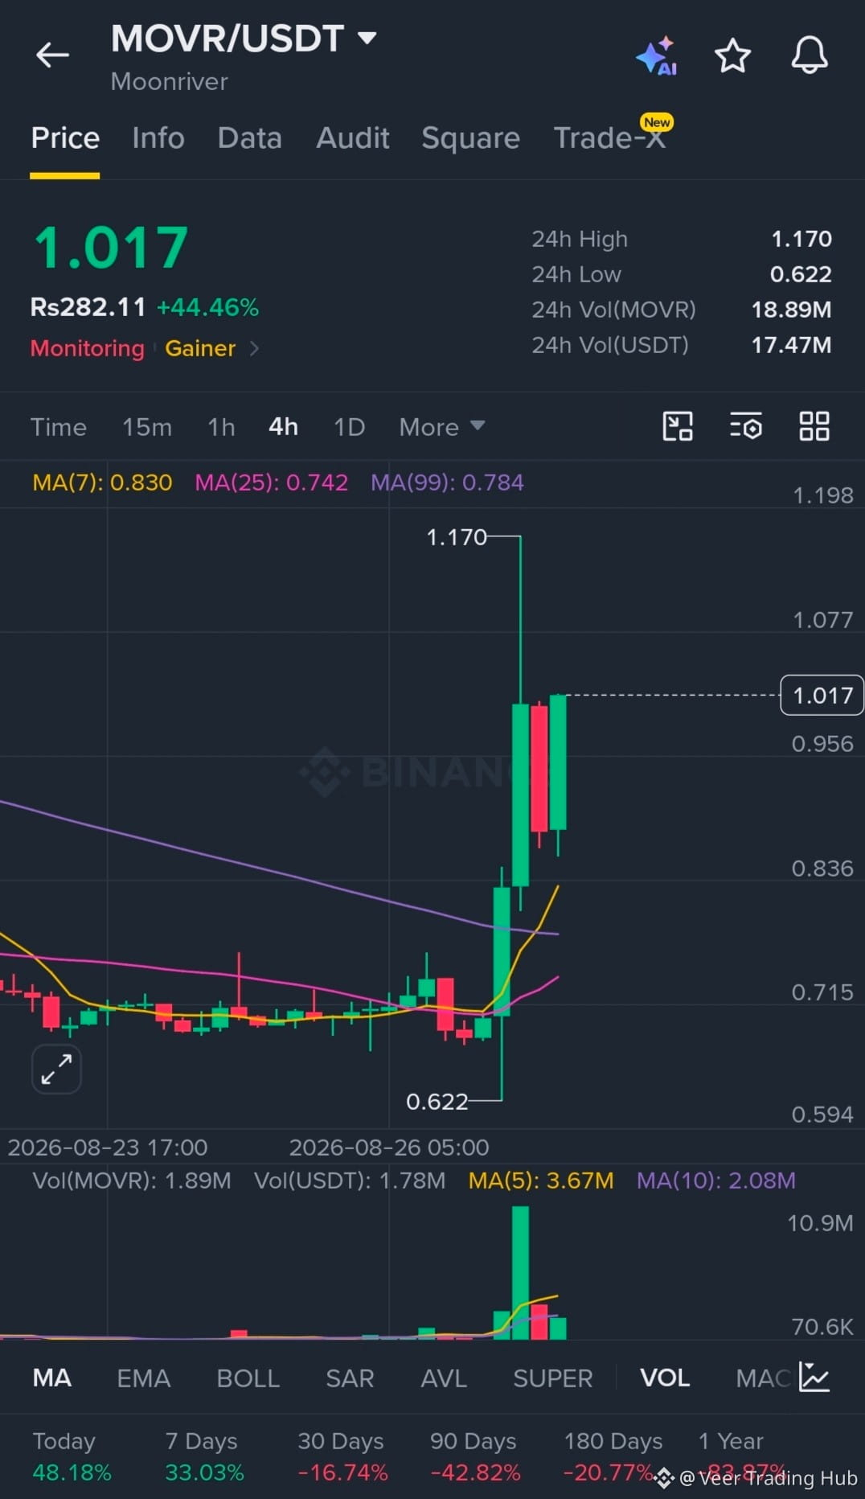Toggle the BOLL indicator
865x1499 pixels.
[x=248, y=1378]
